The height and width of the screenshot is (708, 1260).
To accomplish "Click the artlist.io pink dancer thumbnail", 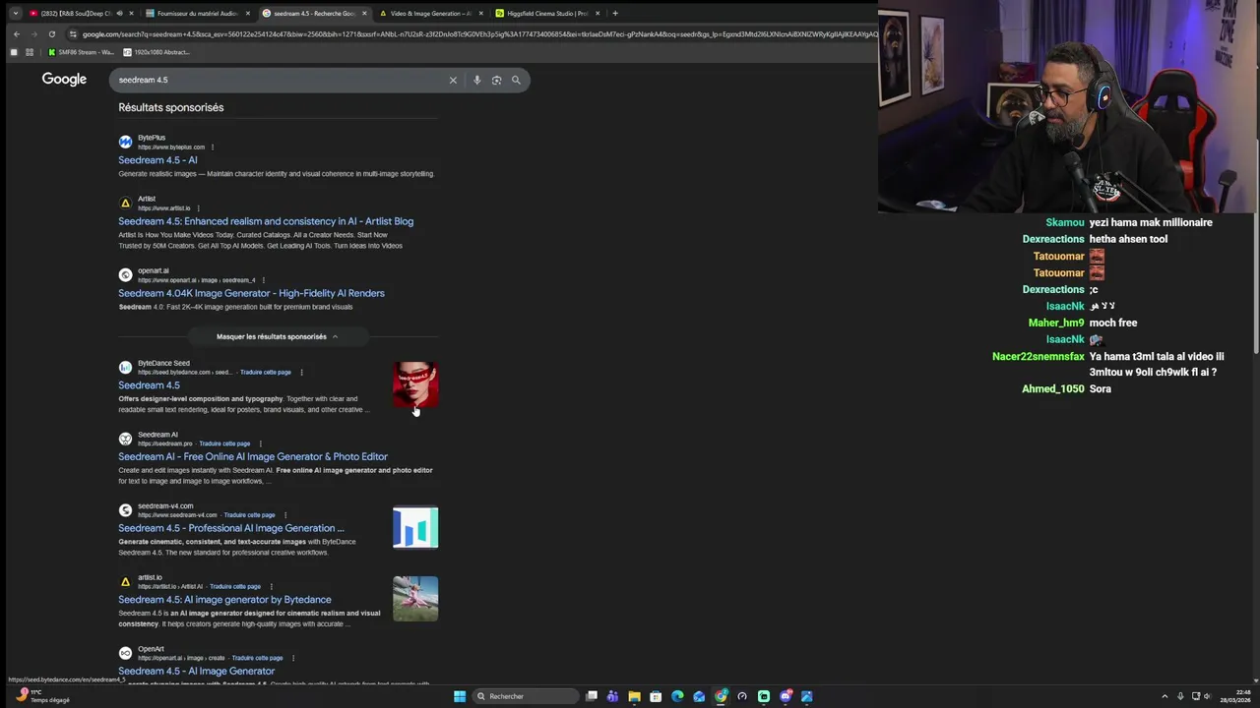I will pyautogui.click(x=415, y=599).
